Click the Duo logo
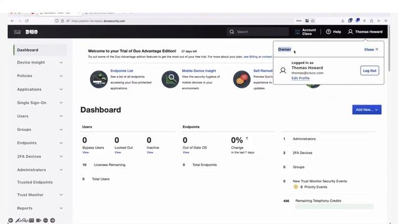398x224 pixels. pyautogui.click(x=32, y=32)
